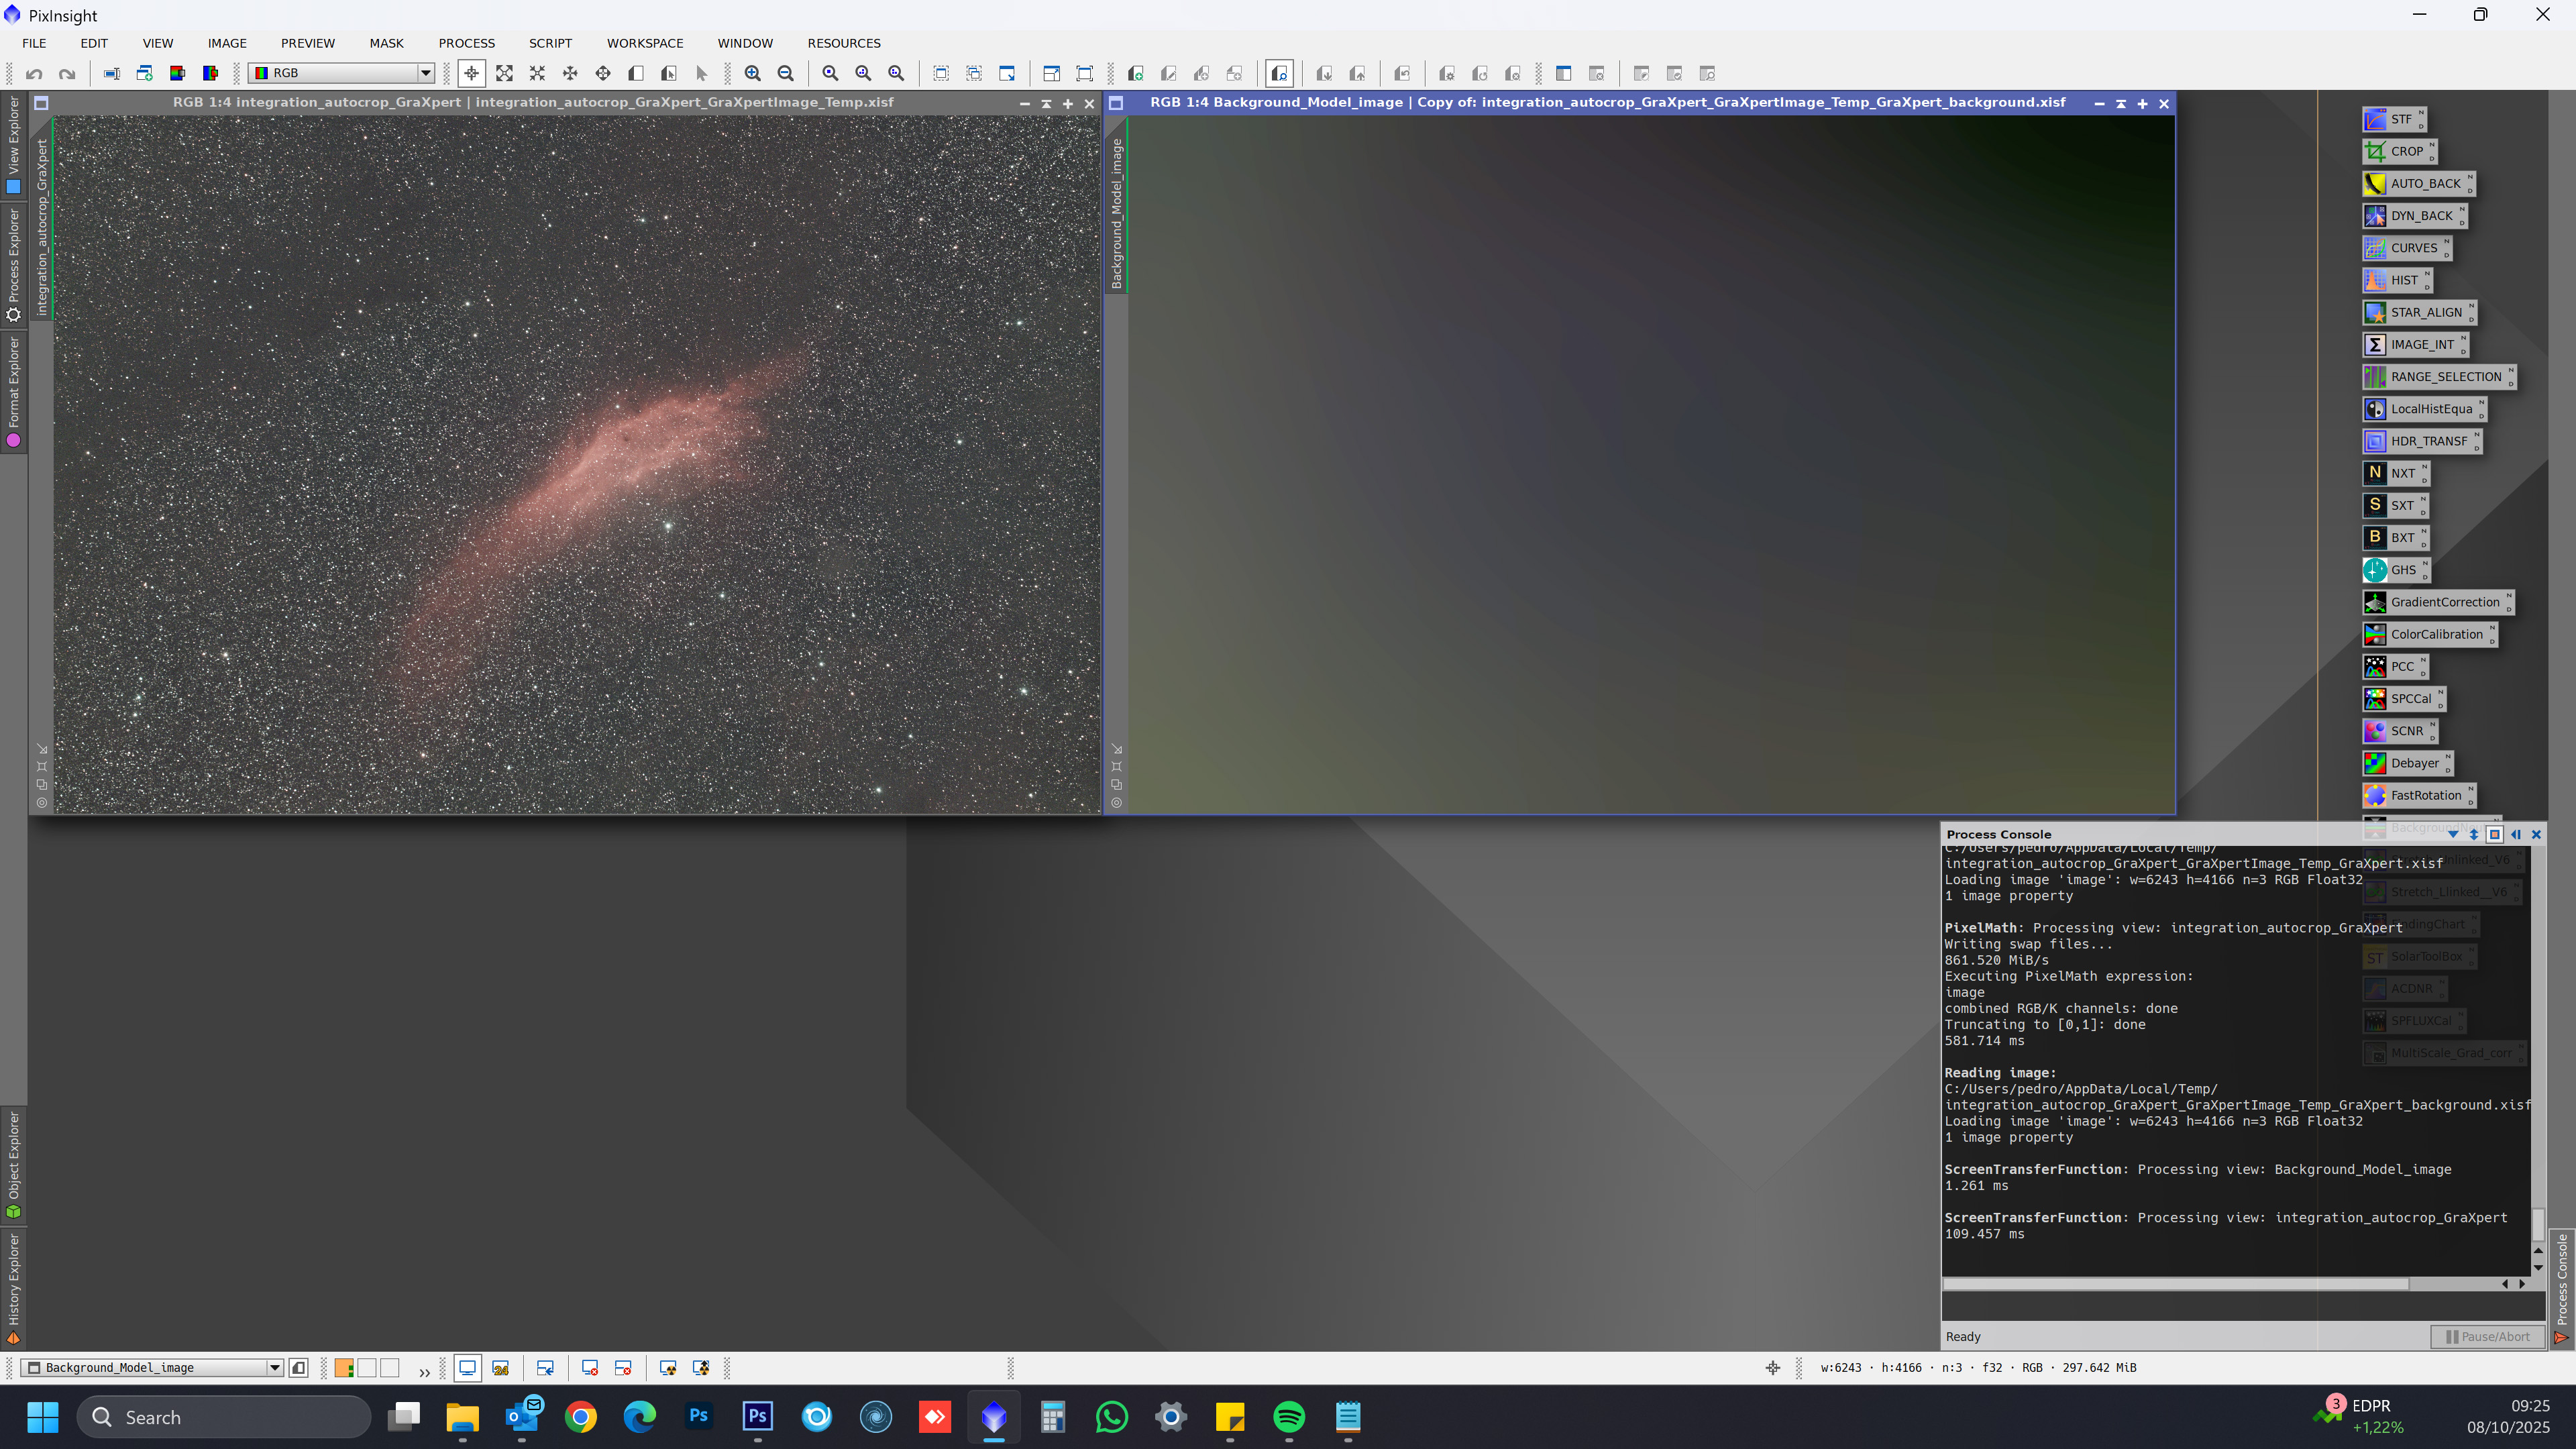This screenshot has width=2576, height=1449.
Task: Open the PROCESS menu
Action: click(466, 43)
